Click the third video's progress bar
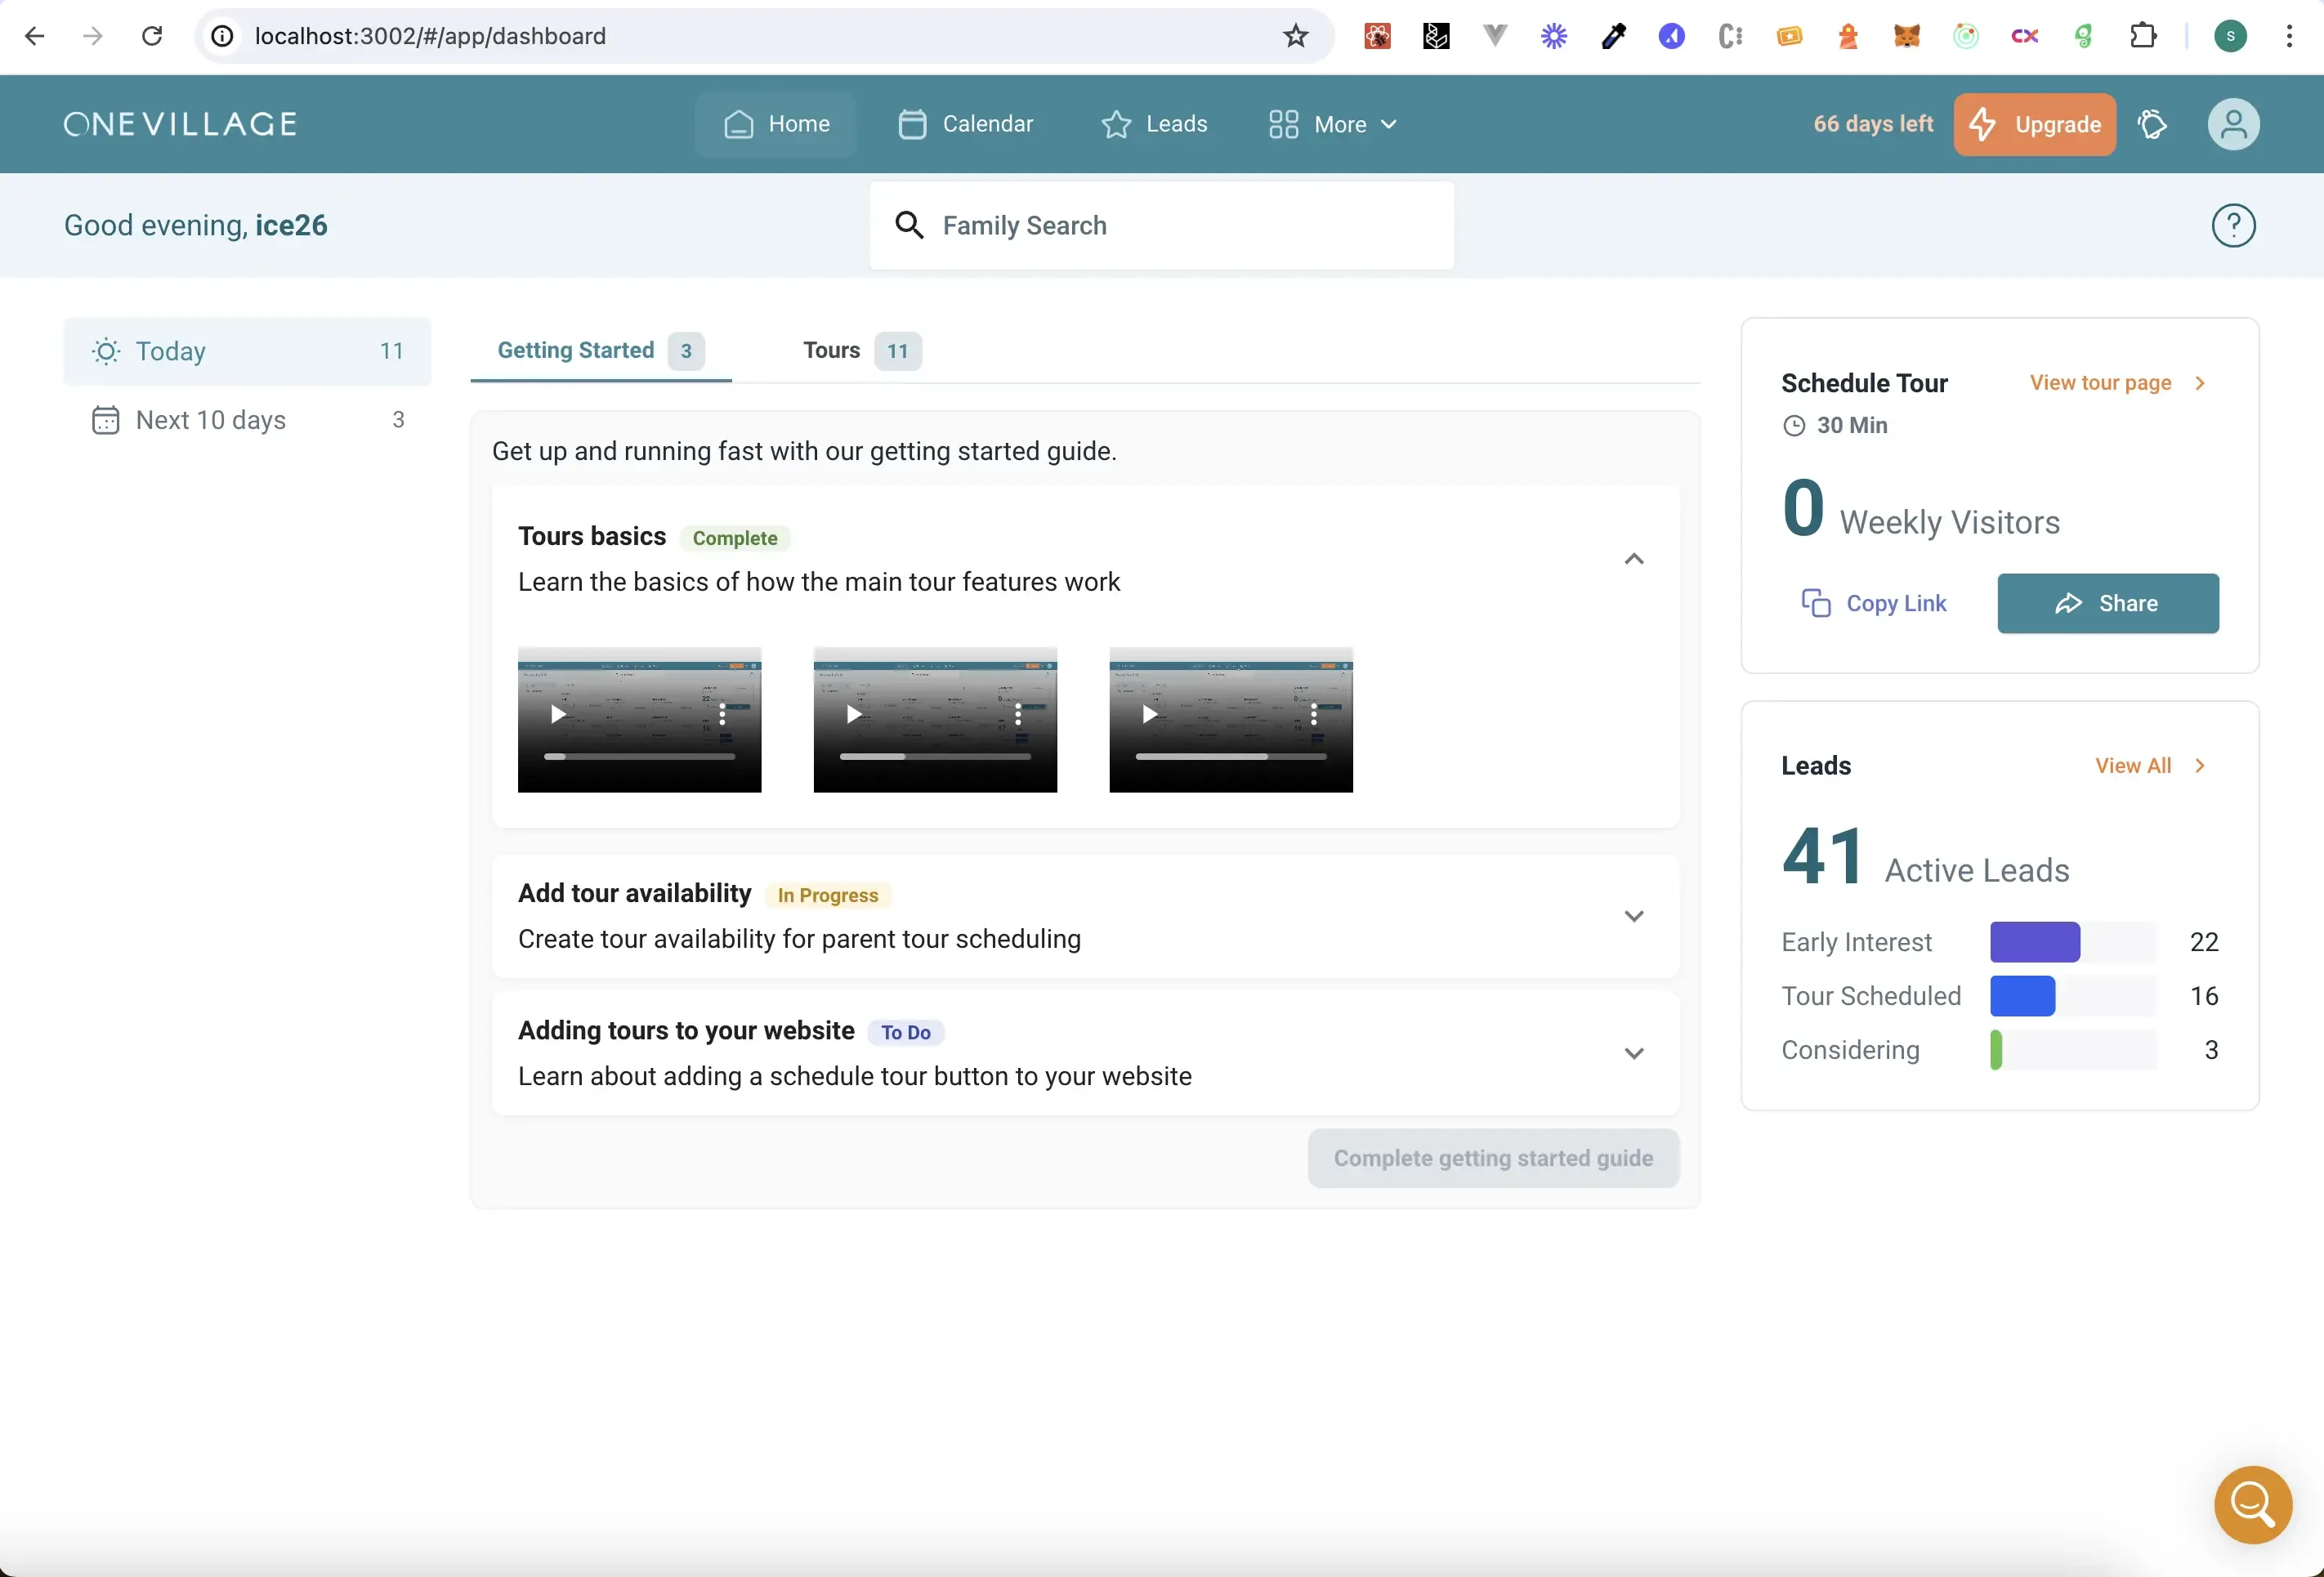Viewport: 2324px width, 1577px height. [x=1230, y=757]
